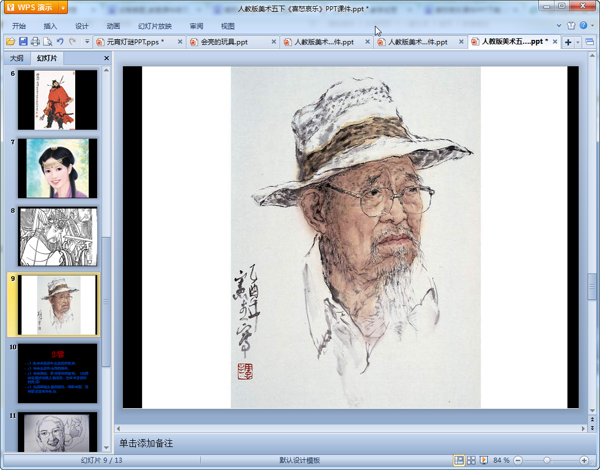600x470 pixels.
Task: Click the zoom slider handle
Action: pyautogui.click(x=547, y=460)
